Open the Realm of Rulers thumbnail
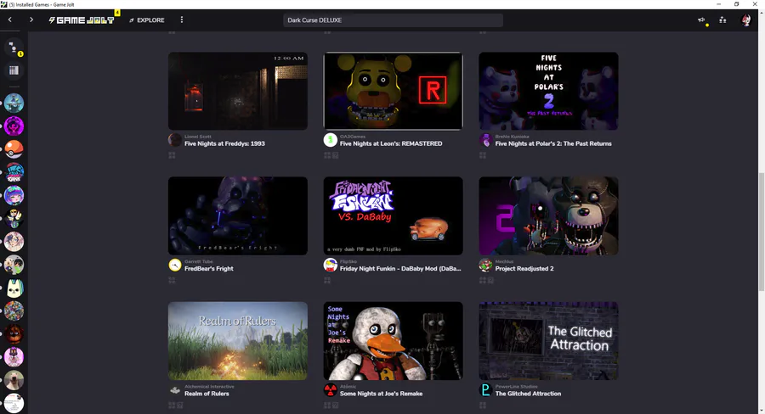This screenshot has width=765, height=414. pyautogui.click(x=238, y=341)
